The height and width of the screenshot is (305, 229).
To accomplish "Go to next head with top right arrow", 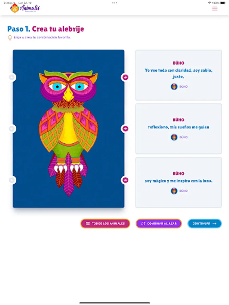I will tap(125, 77).
